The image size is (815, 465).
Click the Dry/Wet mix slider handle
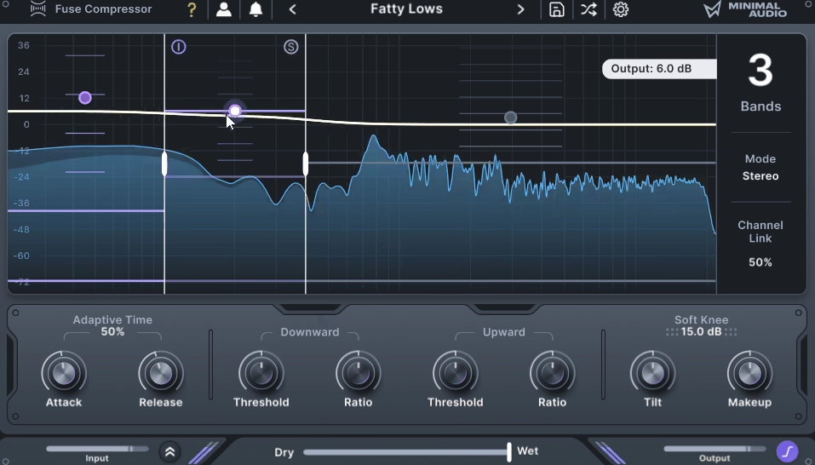pyautogui.click(x=509, y=452)
